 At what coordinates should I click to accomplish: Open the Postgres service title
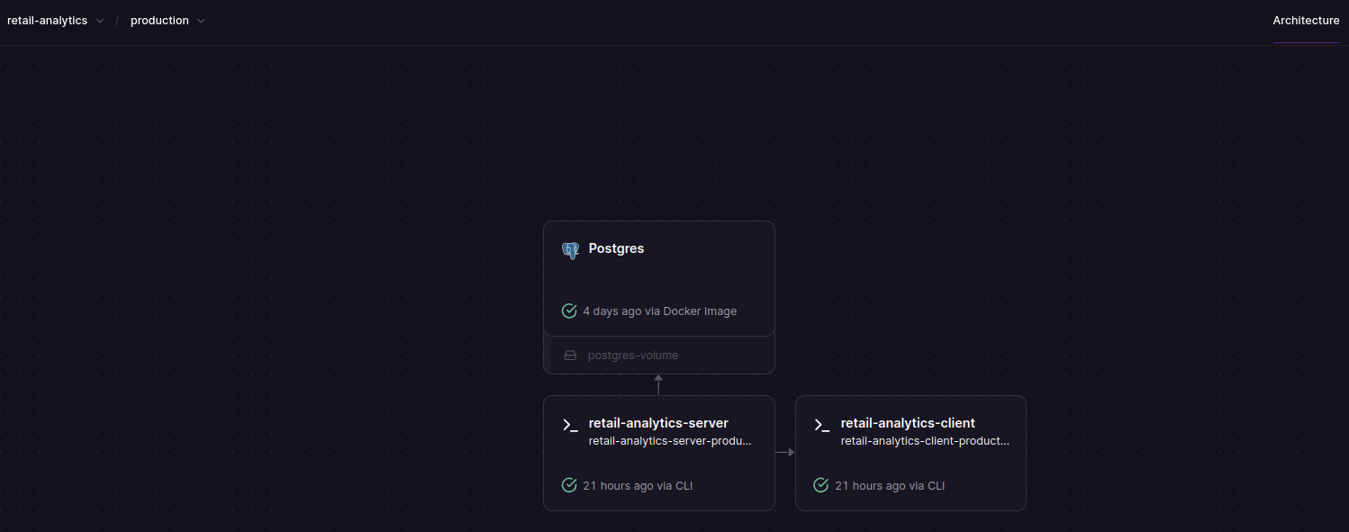click(616, 248)
